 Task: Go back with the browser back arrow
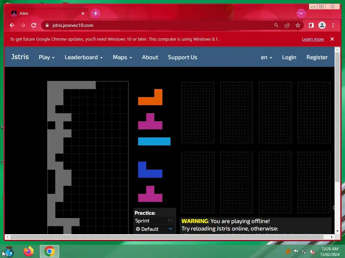[x=12, y=25]
